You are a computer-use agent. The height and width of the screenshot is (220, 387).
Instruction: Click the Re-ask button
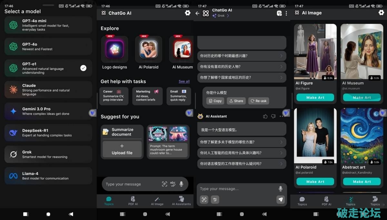click(x=258, y=101)
